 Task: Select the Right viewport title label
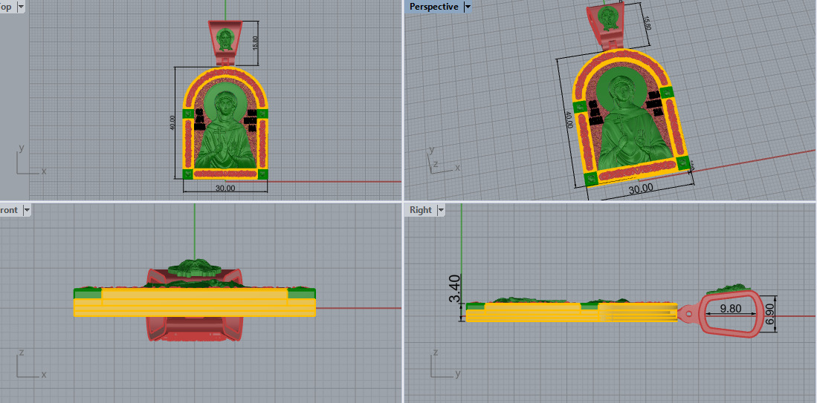421,209
